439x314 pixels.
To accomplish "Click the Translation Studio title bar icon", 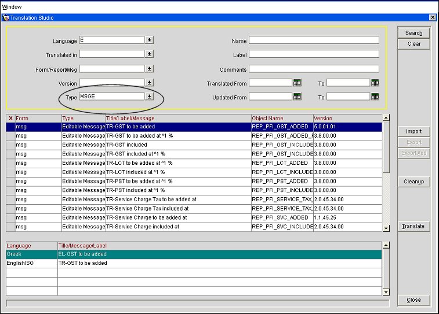I will (6, 18).
